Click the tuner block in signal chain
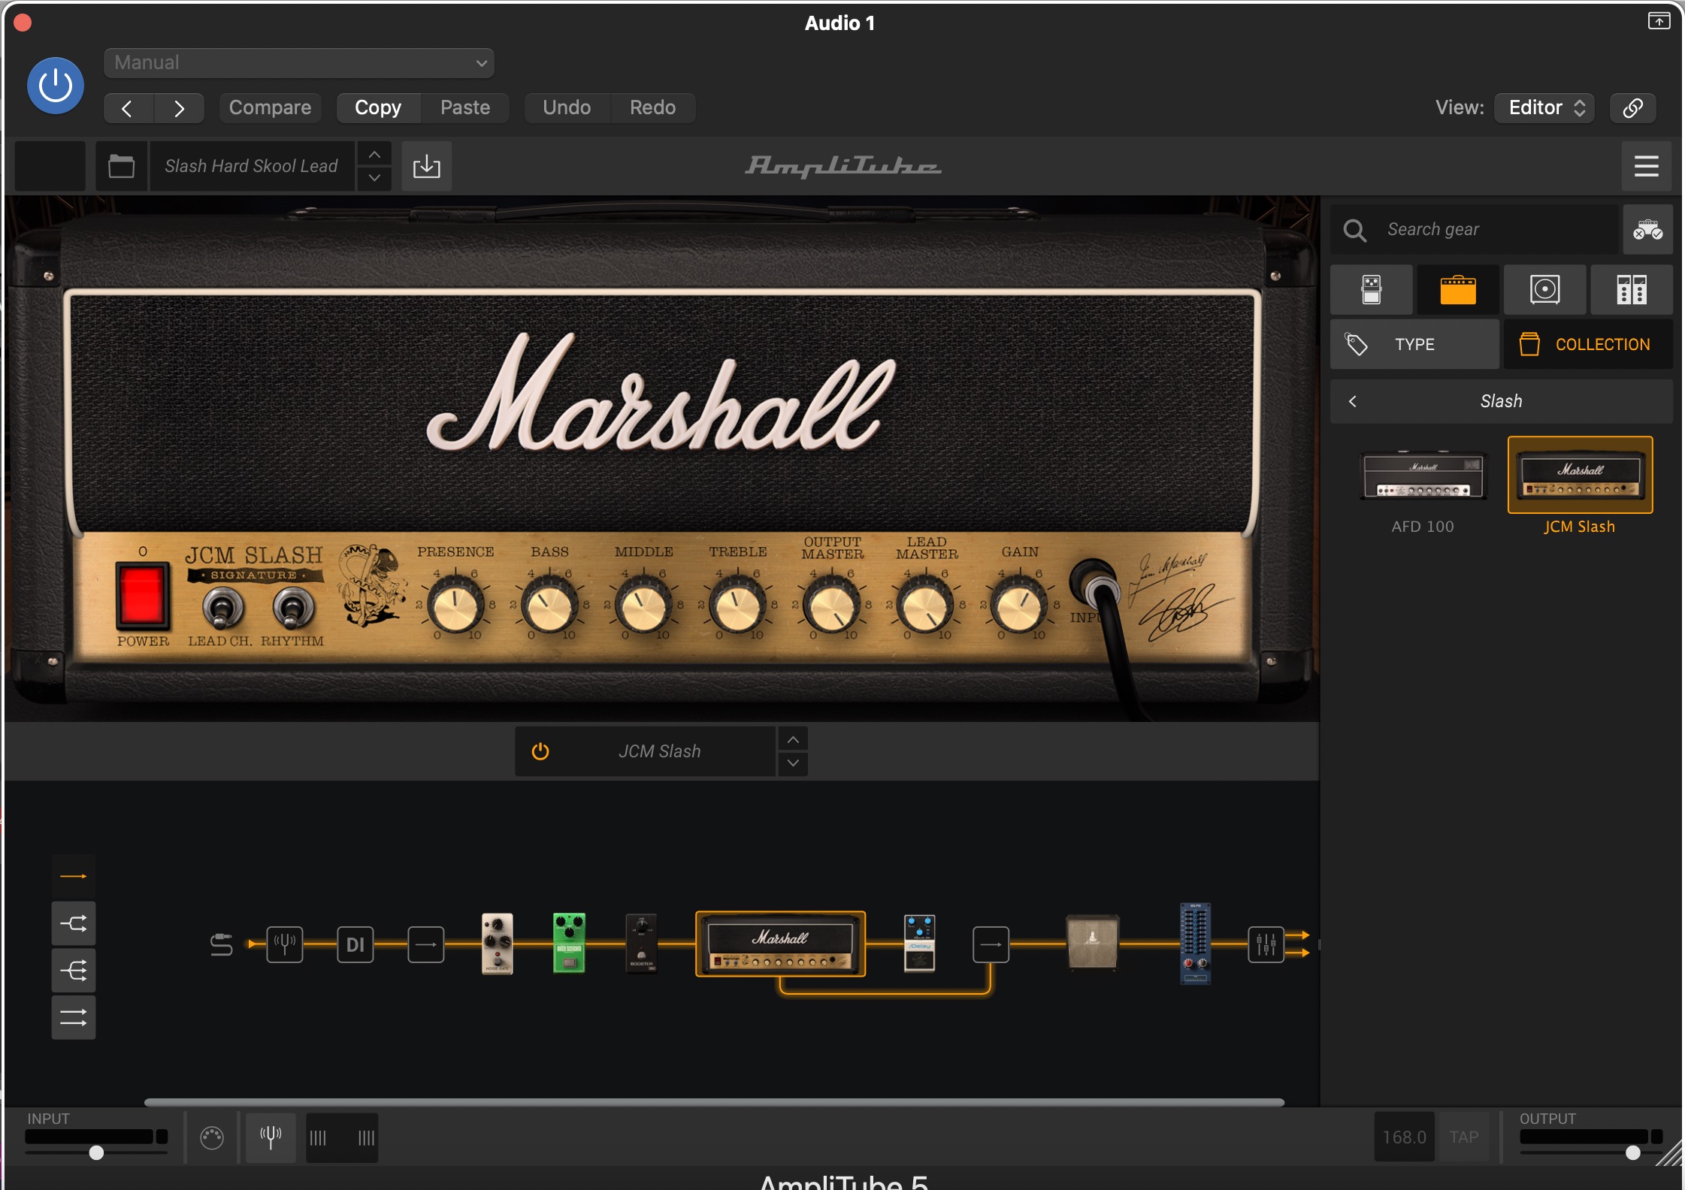This screenshot has width=1685, height=1190. pos(285,944)
